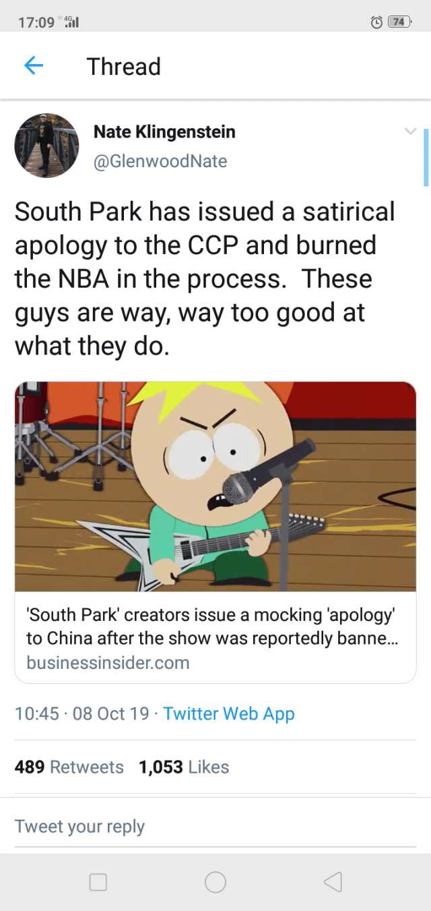View the 1,053 Likes list
431x911 pixels.
pyautogui.click(x=184, y=767)
